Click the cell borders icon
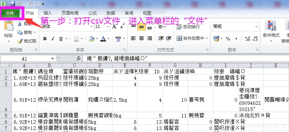 (x=76, y=39)
